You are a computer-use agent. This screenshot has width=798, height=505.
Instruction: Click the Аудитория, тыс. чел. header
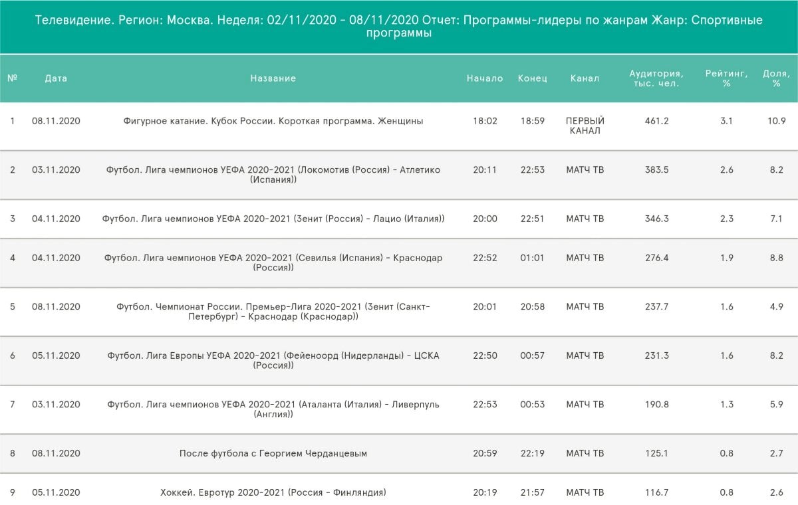click(657, 78)
